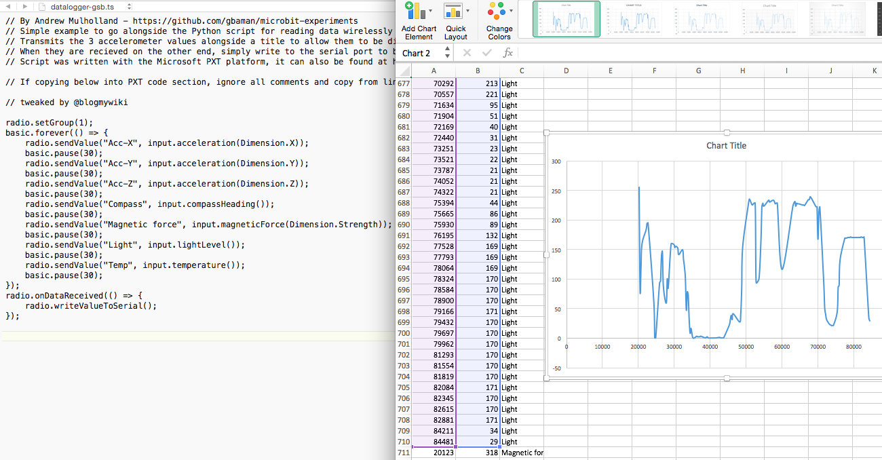This screenshot has height=460, width=882.
Task: Select the datalogger-gsb.ts editor tab
Action: [81, 6]
